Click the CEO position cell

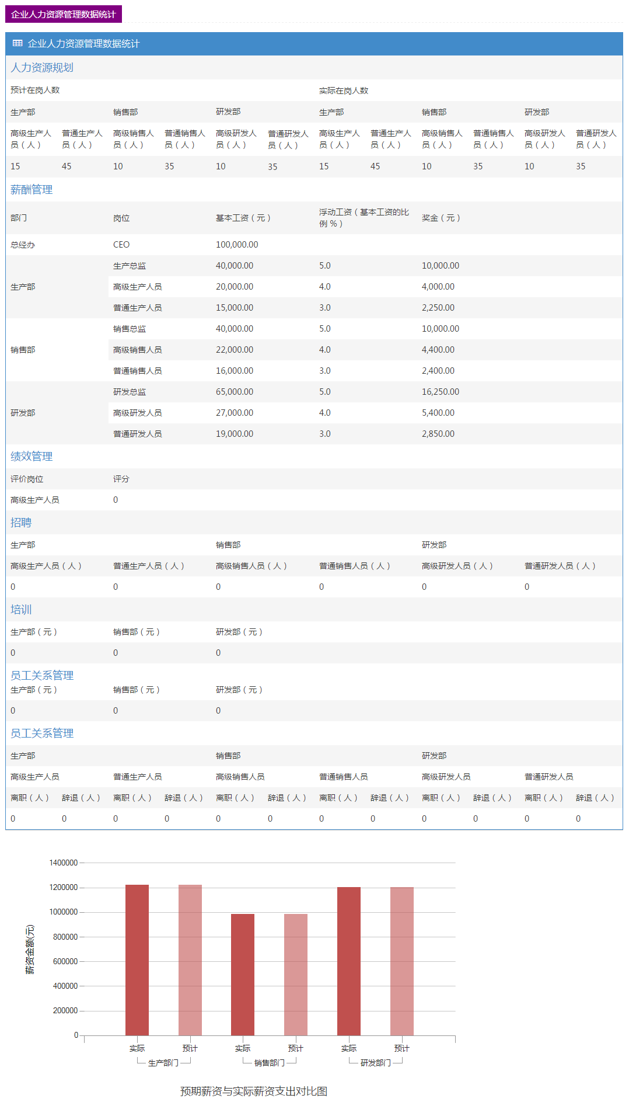point(121,245)
